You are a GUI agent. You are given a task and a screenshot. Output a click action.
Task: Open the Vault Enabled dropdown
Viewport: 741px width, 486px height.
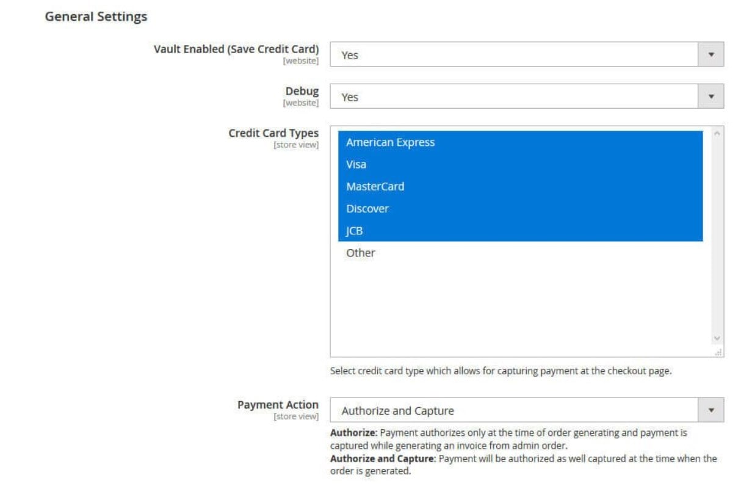527,54
